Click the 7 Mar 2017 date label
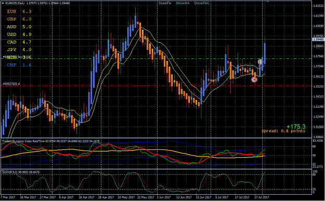This screenshot has height=201, width=325. pyautogui.click(x=8, y=197)
